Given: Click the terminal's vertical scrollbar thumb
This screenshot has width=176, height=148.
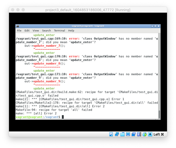Looking at the screenshot, I should pos(159,114).
